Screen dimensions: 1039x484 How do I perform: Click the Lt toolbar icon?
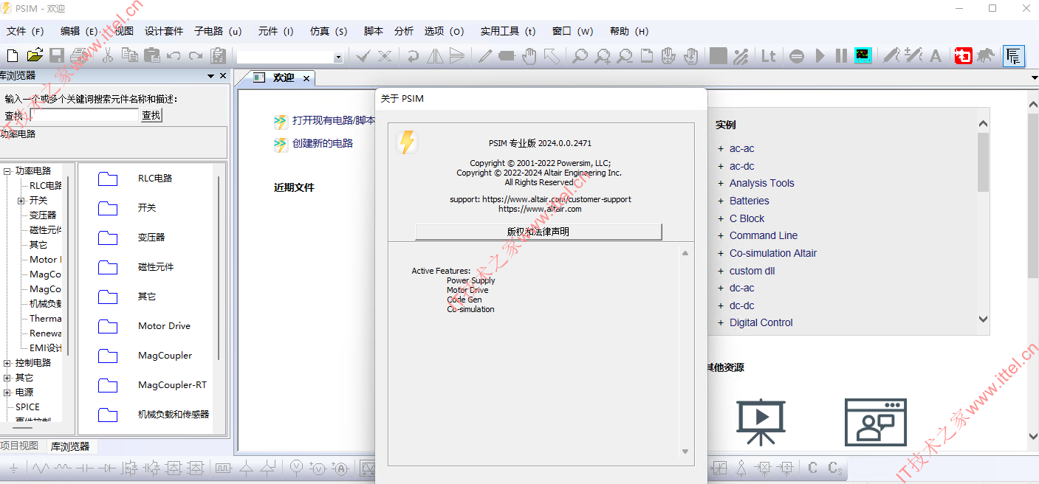click(769, 56)
